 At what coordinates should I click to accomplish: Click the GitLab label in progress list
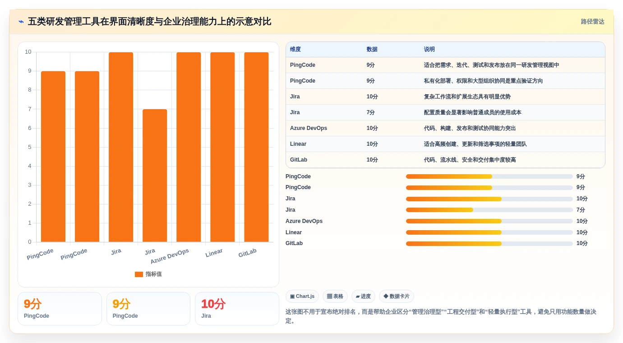click(x=294, y=243)
